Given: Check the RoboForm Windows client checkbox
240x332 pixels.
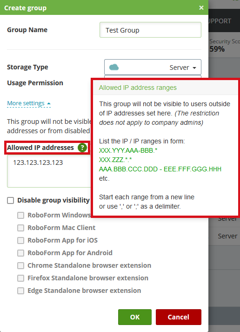Looking at the screenshot, I should tap(20, 215).
